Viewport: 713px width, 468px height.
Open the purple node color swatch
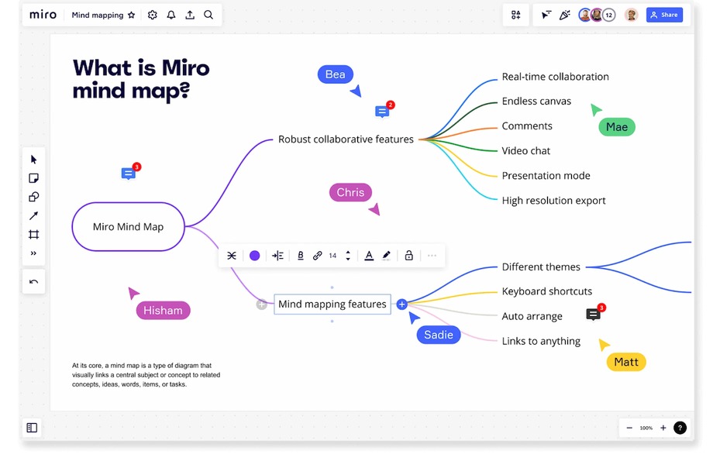pos(255,256)
